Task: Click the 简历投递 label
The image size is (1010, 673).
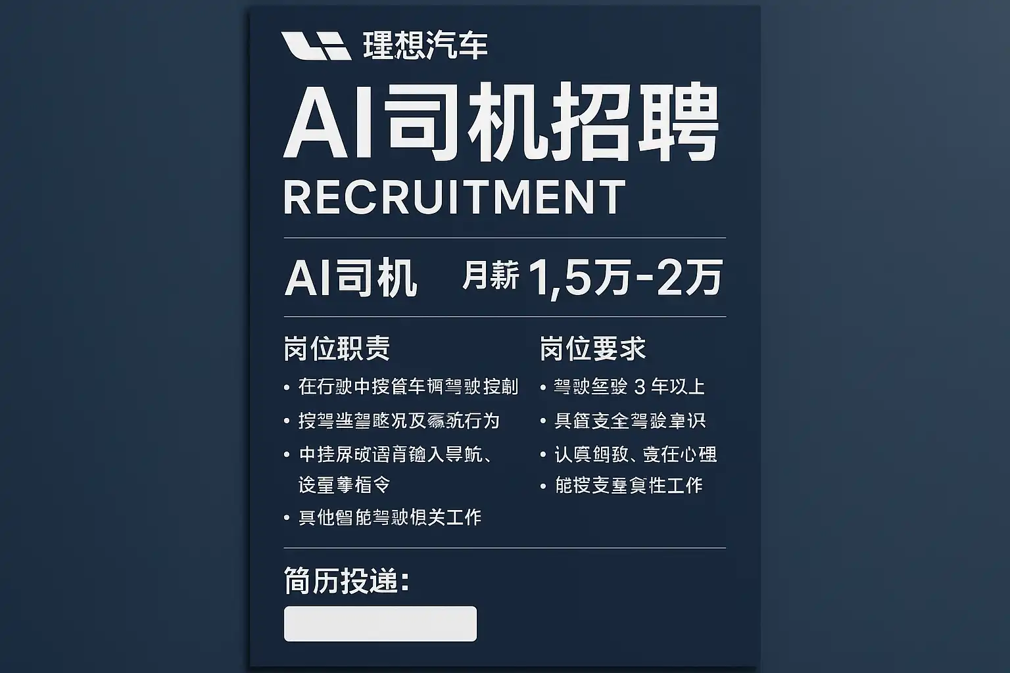Action: point(346,581)
